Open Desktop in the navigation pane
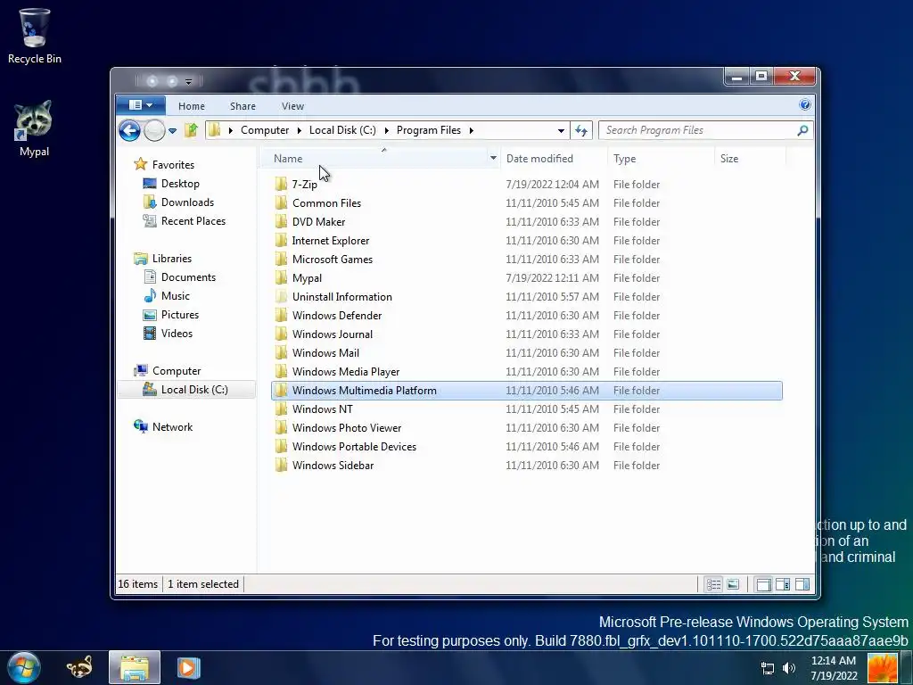This screenshot has height=685, width=913. pyautogui.click(x=180, y=184)
